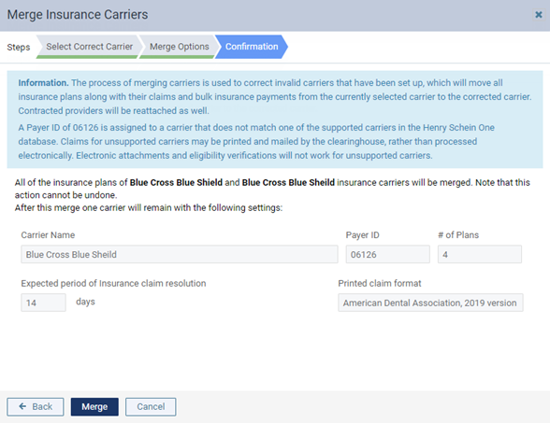Click the 'Printed claim format' label

380,283
